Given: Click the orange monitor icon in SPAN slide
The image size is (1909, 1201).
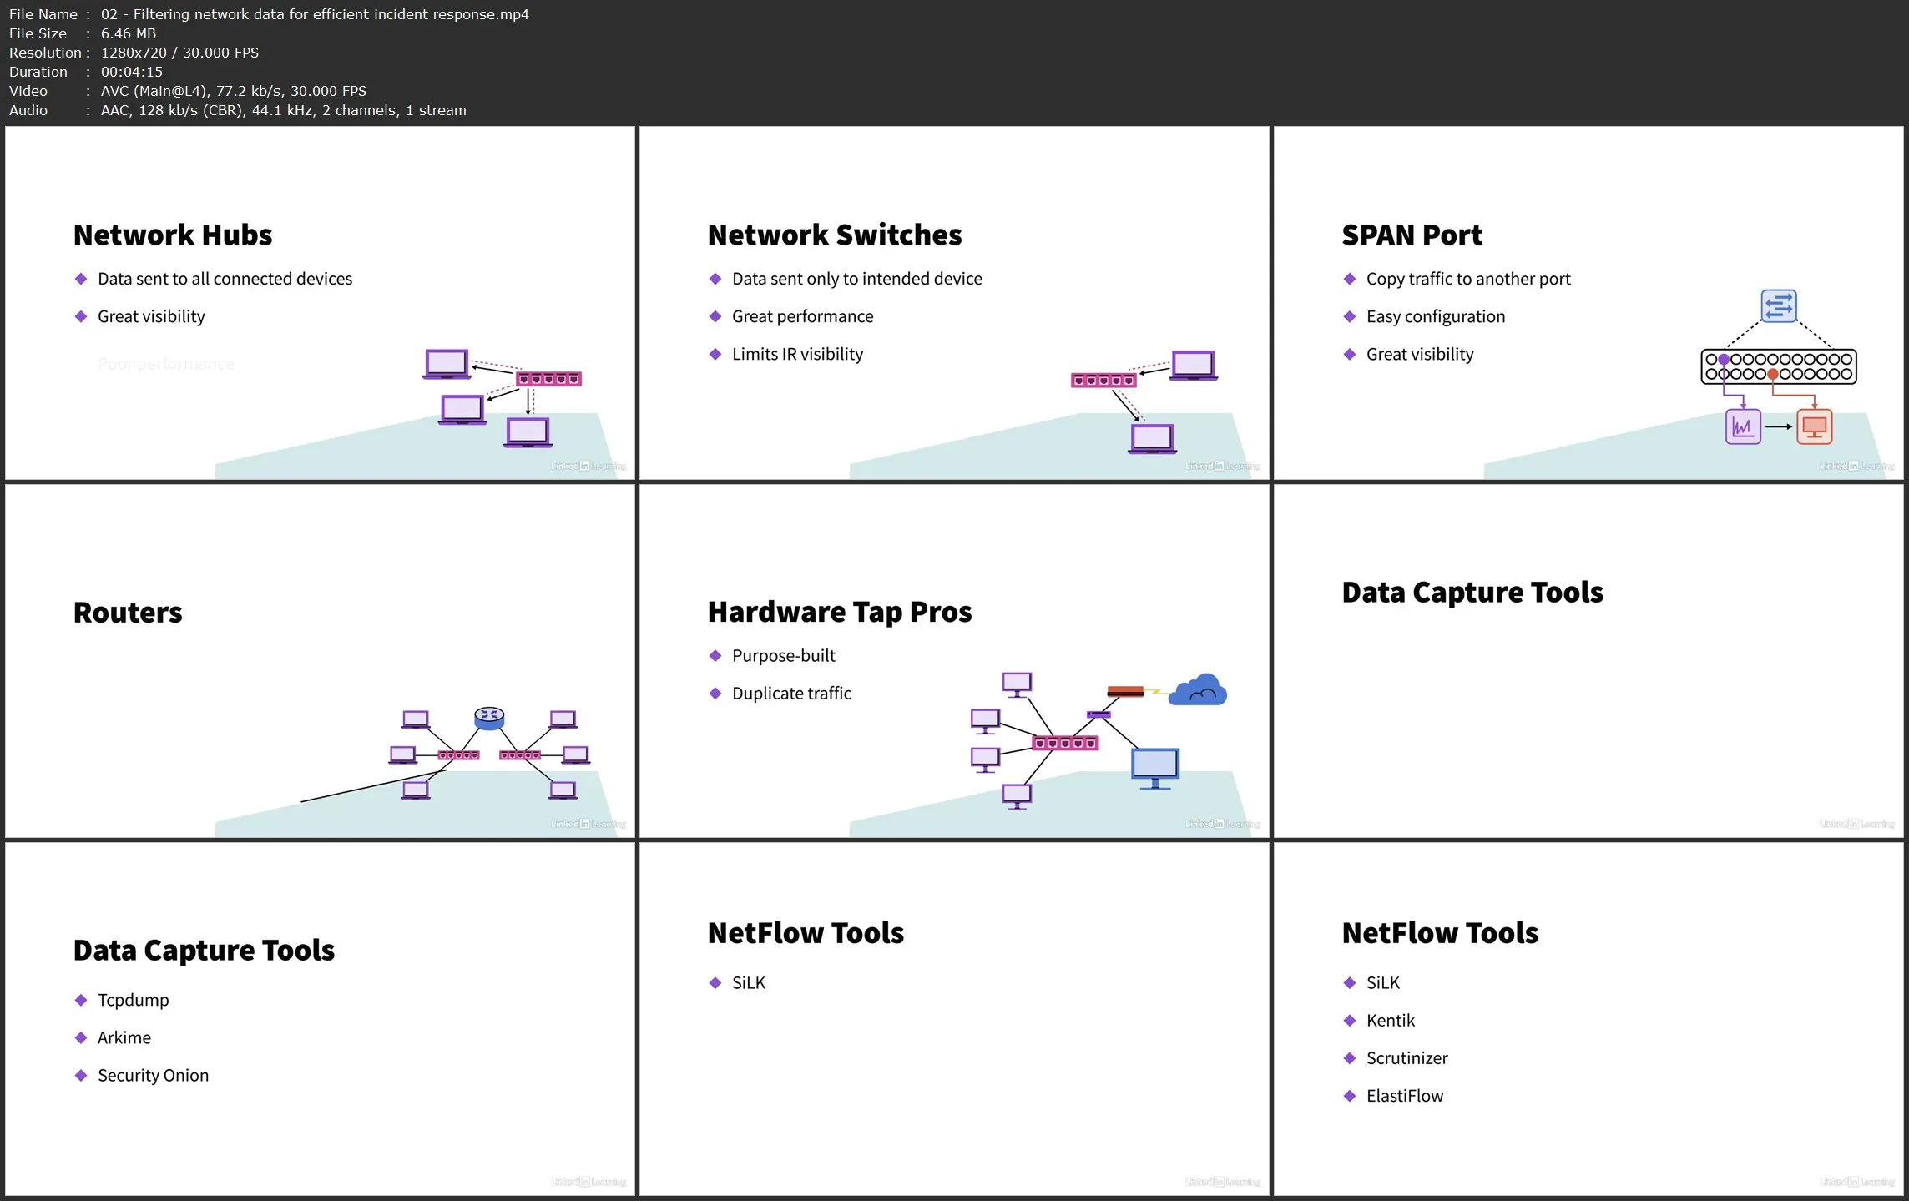Looking at the screenshot, I should click(x=1814, y=426).
